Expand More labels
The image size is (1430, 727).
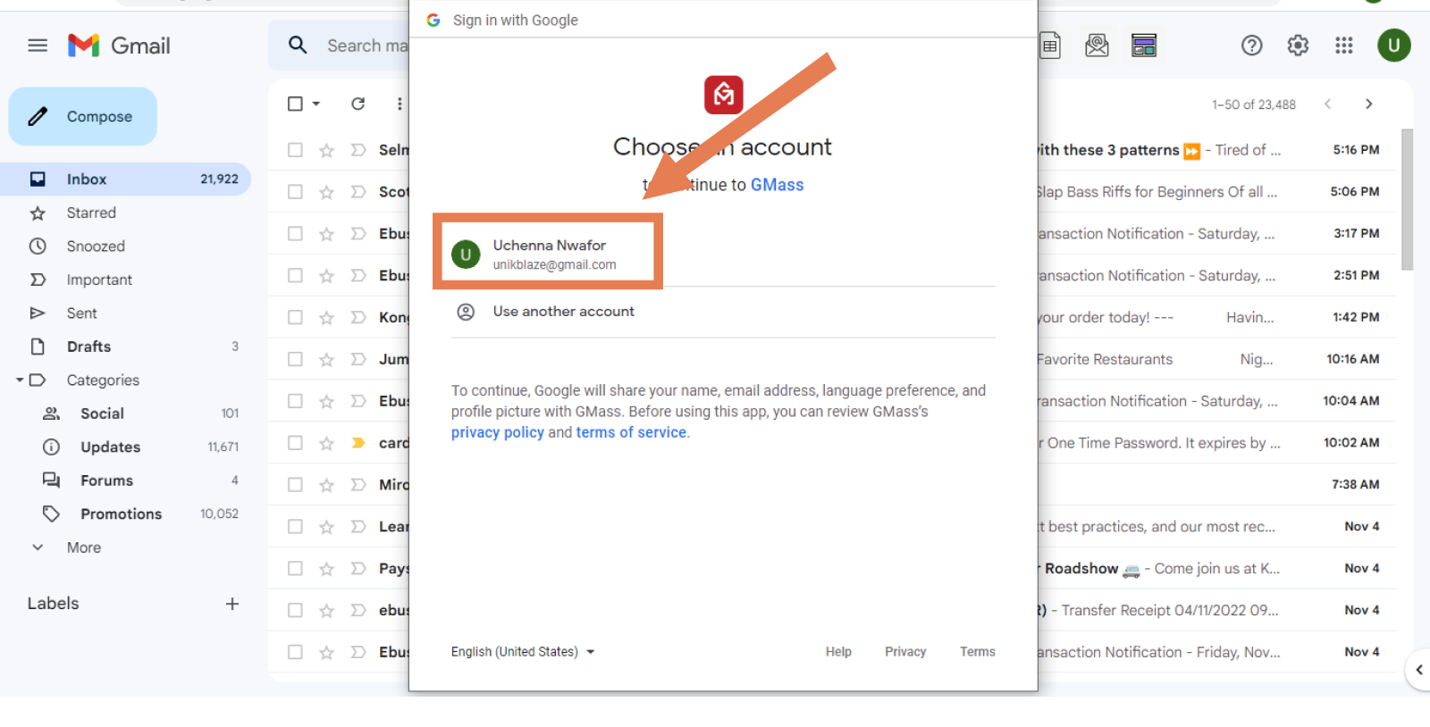[83, 547]
